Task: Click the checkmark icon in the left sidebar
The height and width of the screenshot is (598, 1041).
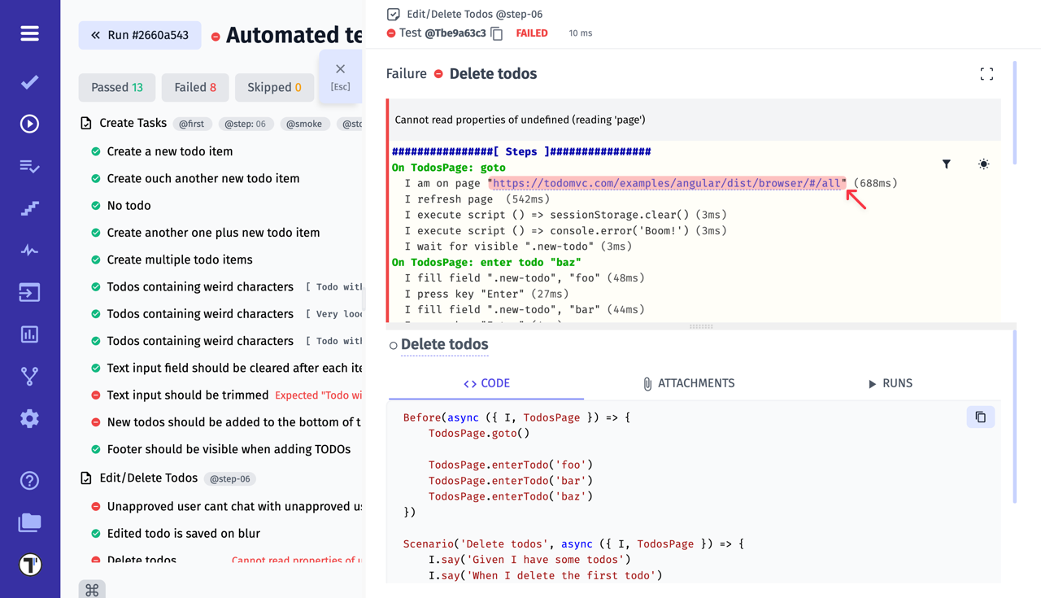Action: [29, 81]
